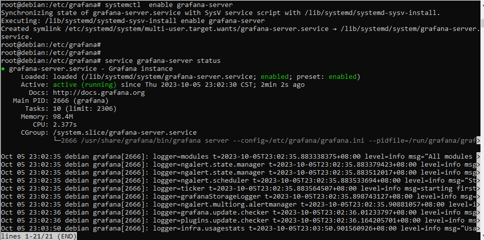Click the terminal's vertical scrollbar thumb

tap(482, 23)
